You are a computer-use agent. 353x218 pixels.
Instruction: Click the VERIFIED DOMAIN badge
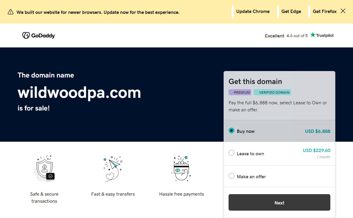(x=272, y=92)
